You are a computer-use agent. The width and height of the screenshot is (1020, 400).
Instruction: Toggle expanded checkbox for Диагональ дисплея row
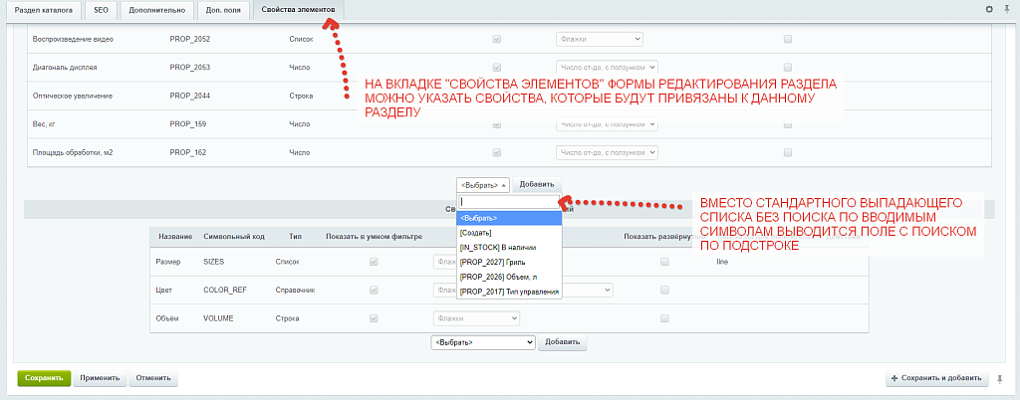[787, 68]
